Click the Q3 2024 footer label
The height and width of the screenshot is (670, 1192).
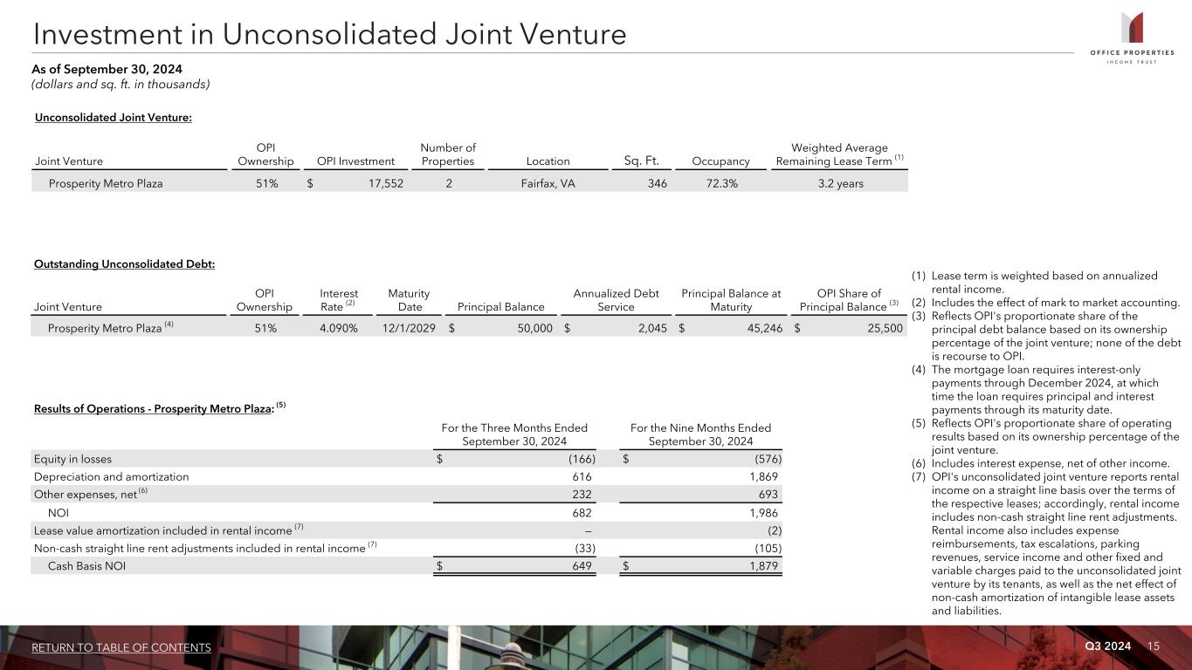1107,646
